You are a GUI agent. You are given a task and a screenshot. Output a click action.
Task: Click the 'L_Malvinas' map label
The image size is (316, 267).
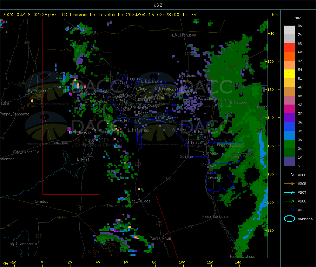(138, 130)
